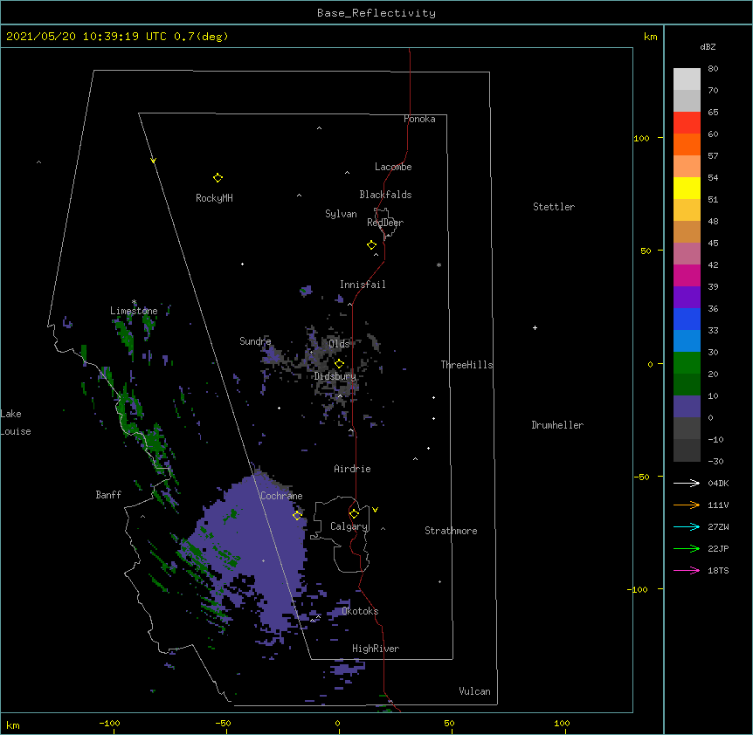Click the white plus marker south of Stettler
This screenshot has height=735, width=753.
535,327
